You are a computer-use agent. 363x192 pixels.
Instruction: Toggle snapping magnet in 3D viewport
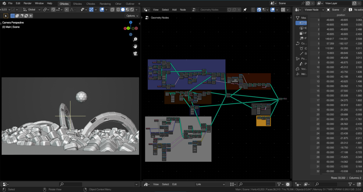click(x=53, y=10)
